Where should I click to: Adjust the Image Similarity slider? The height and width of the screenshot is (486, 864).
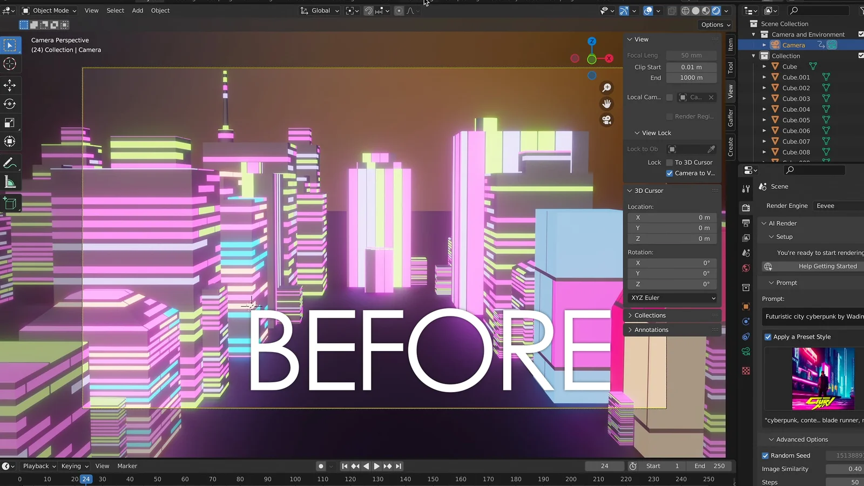click(x=842, y=469)
